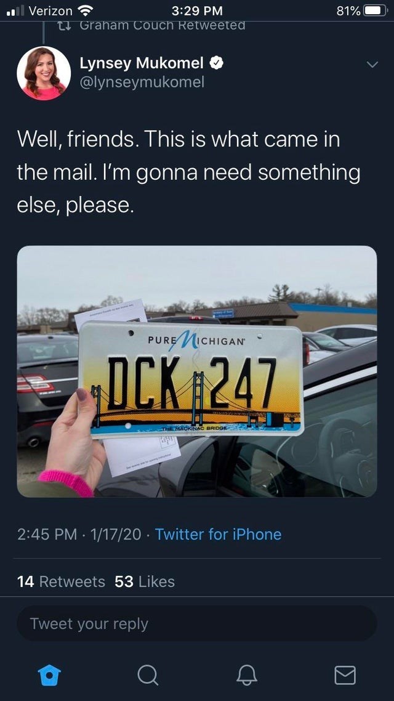Open the Michigan license plate photo

(x=197, y=371)
